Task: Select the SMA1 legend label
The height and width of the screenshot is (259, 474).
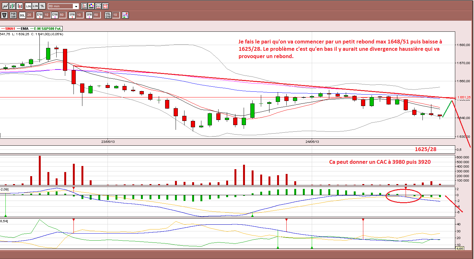Action: 10,29
